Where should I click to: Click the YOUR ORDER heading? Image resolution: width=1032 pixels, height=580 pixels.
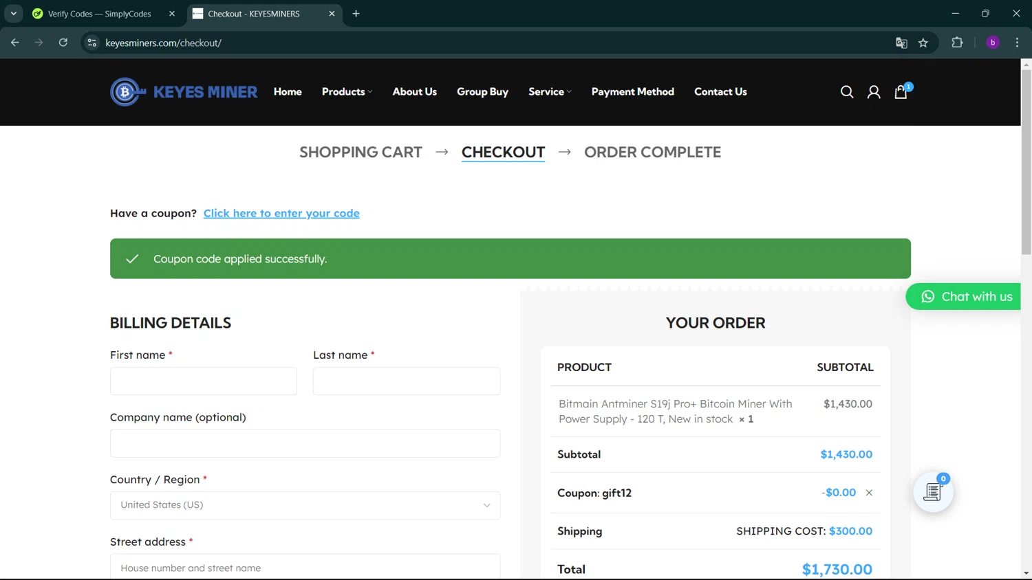(x=716, y=322)
